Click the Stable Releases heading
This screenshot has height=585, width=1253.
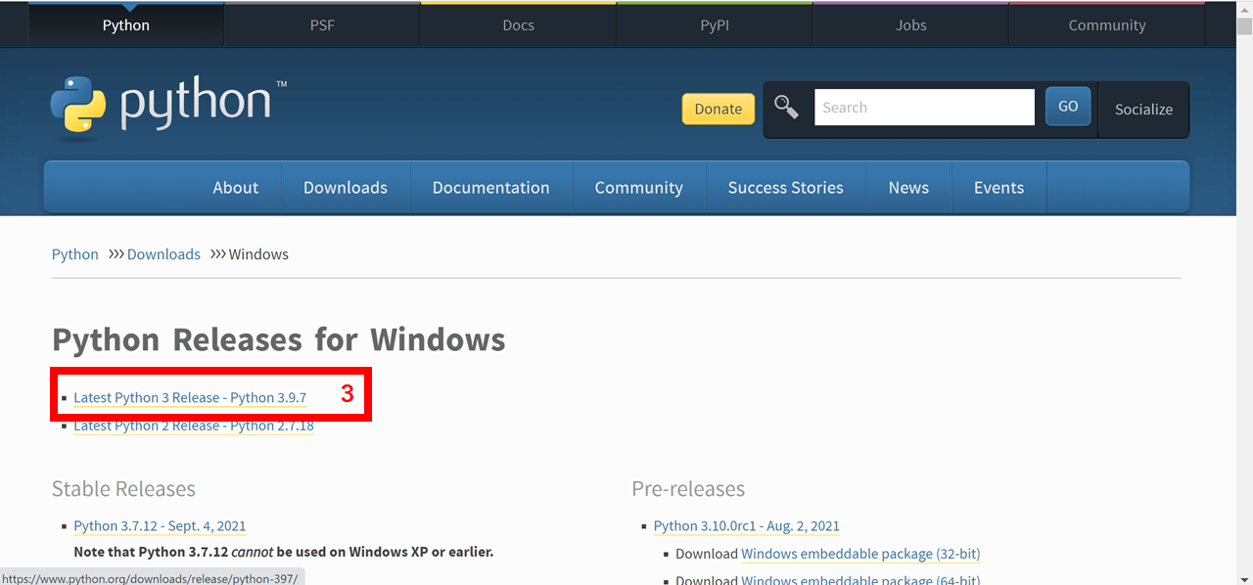[123, 489]
